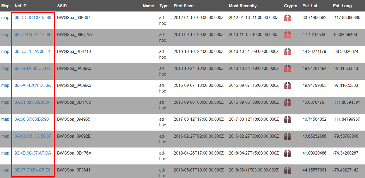
Task: Open Net ID link 06:DD:6C:CD:15:88
Action: 33,18
